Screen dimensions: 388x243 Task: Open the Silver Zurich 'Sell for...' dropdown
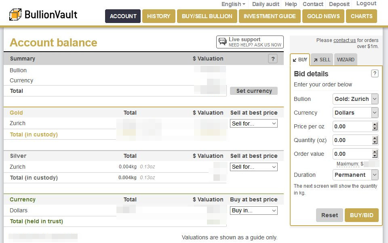pos(254,167)
